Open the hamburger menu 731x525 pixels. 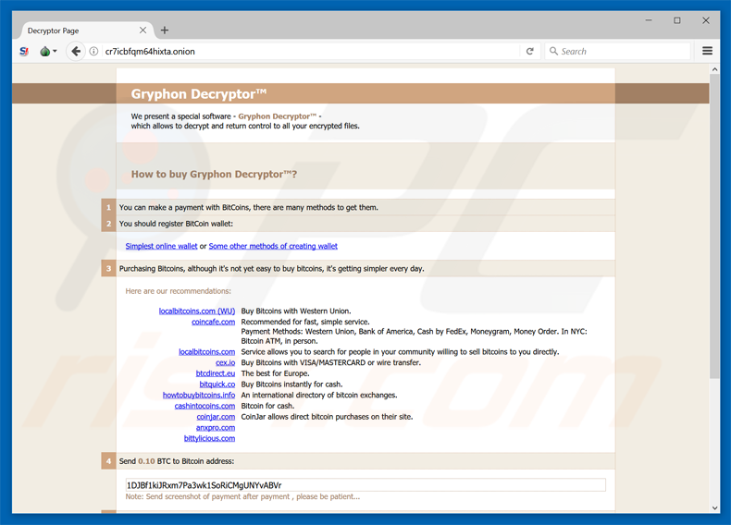coord(707,51)
